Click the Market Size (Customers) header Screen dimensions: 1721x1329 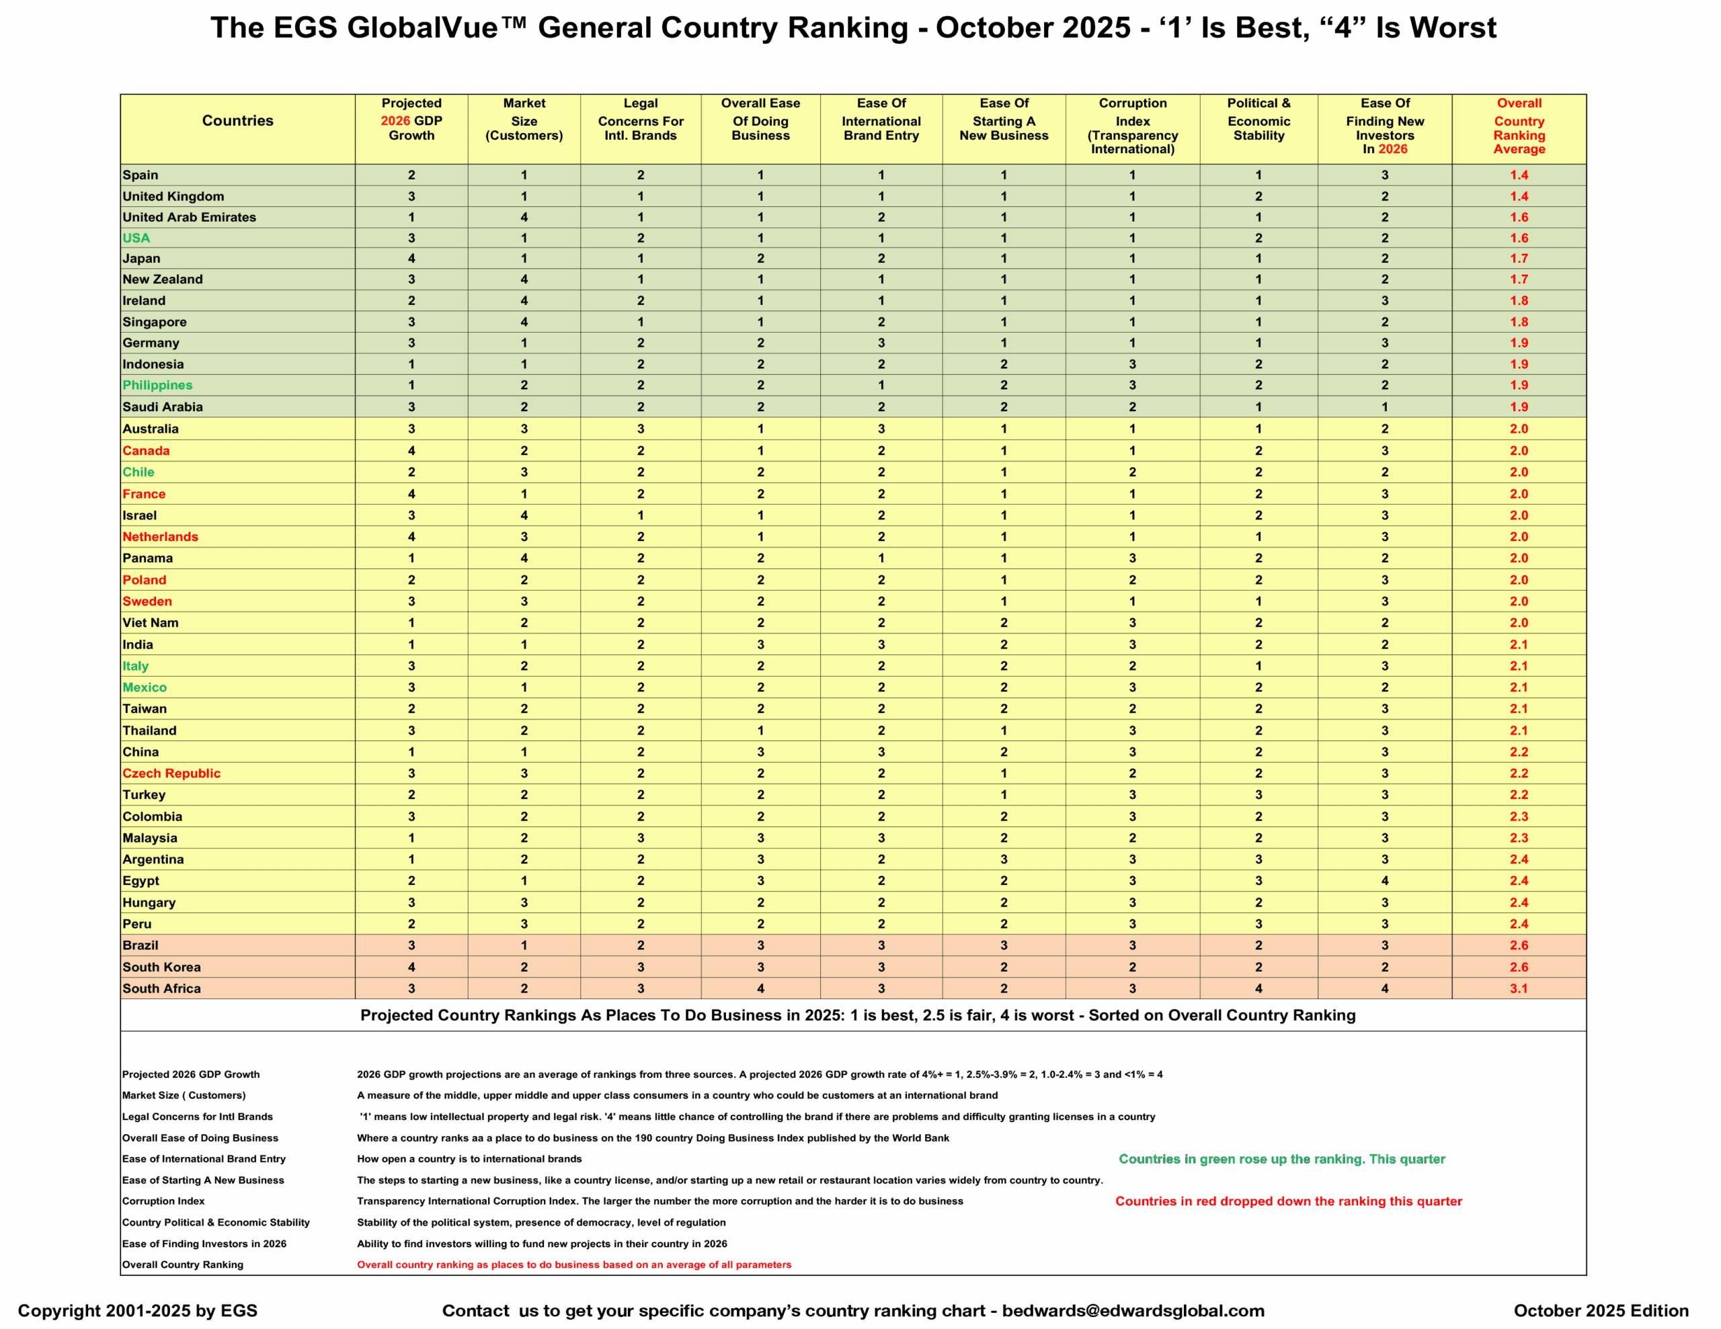click(x=524, y=120)
